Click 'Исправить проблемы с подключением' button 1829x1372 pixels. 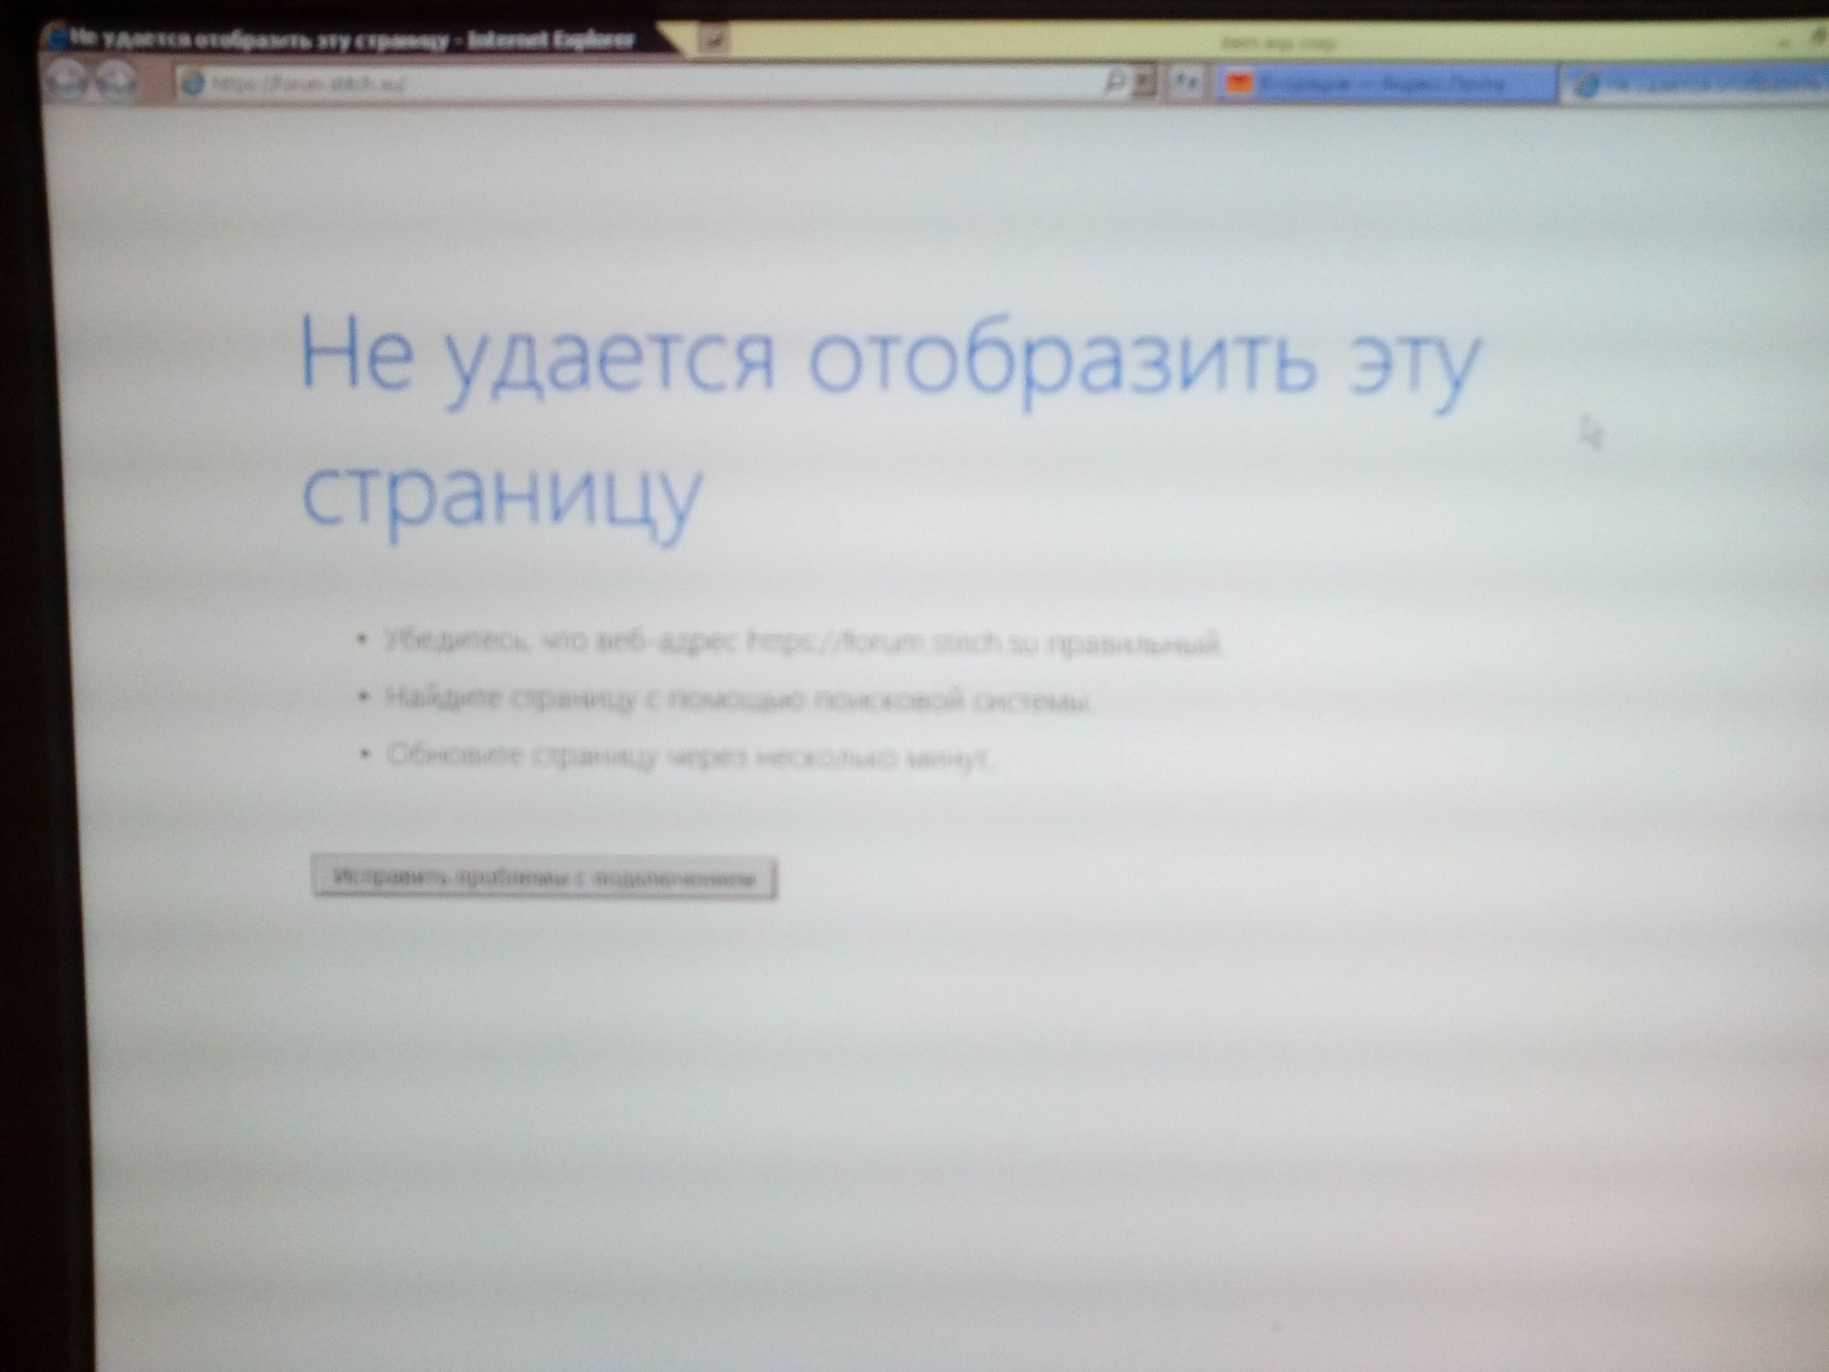pos(544,878)
